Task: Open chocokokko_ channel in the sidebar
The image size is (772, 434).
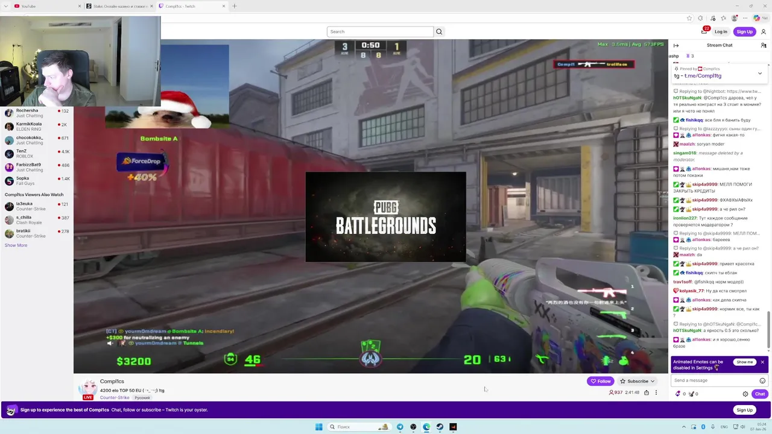Action: 37,140
